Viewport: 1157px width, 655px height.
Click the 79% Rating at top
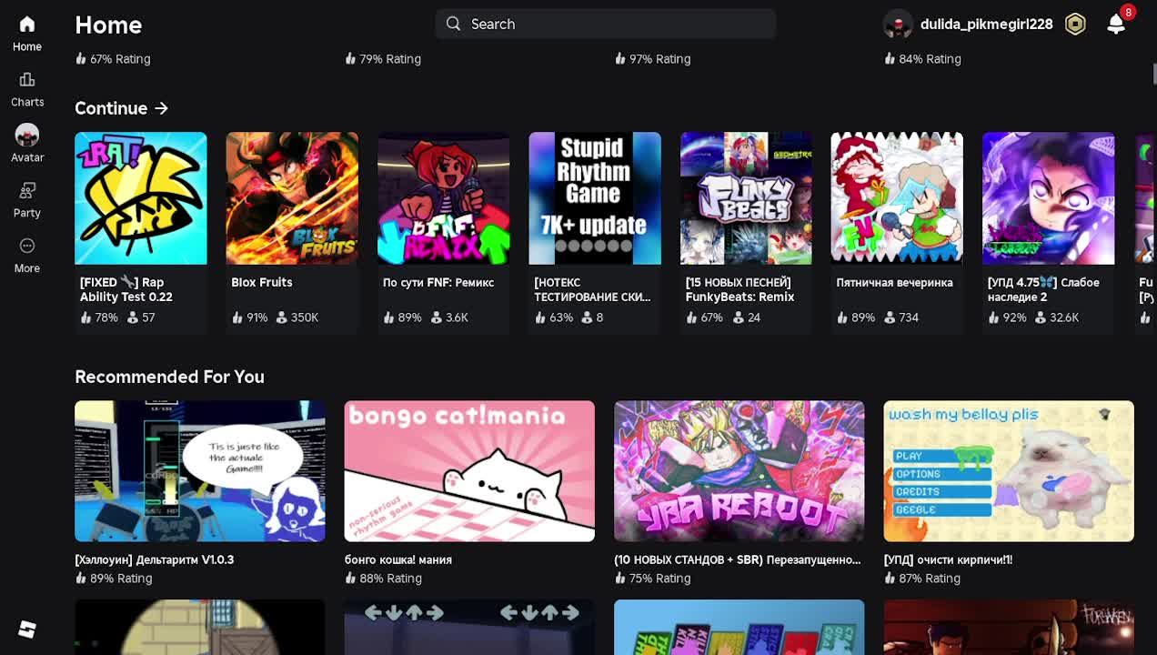pos(383,59)
